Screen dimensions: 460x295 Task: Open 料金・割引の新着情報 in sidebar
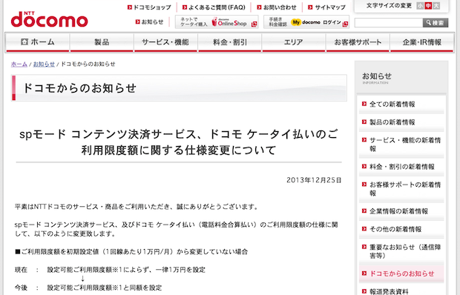[x=401, y=167]
